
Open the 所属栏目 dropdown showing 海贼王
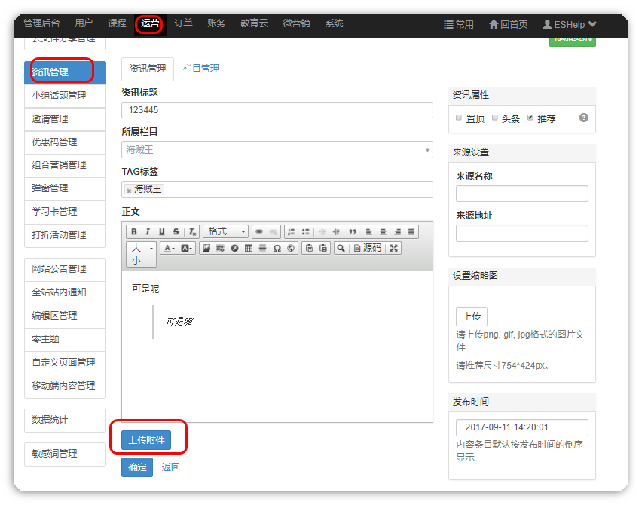[277, 150]
